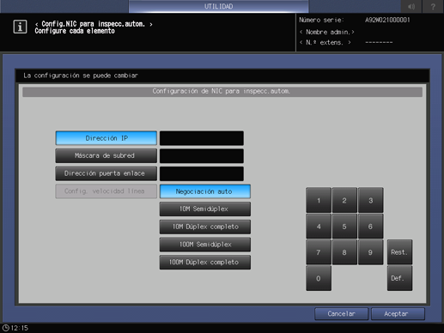Tap keypad digit 4
Screen dimensions: 444x333
click(x=319, y=227)
